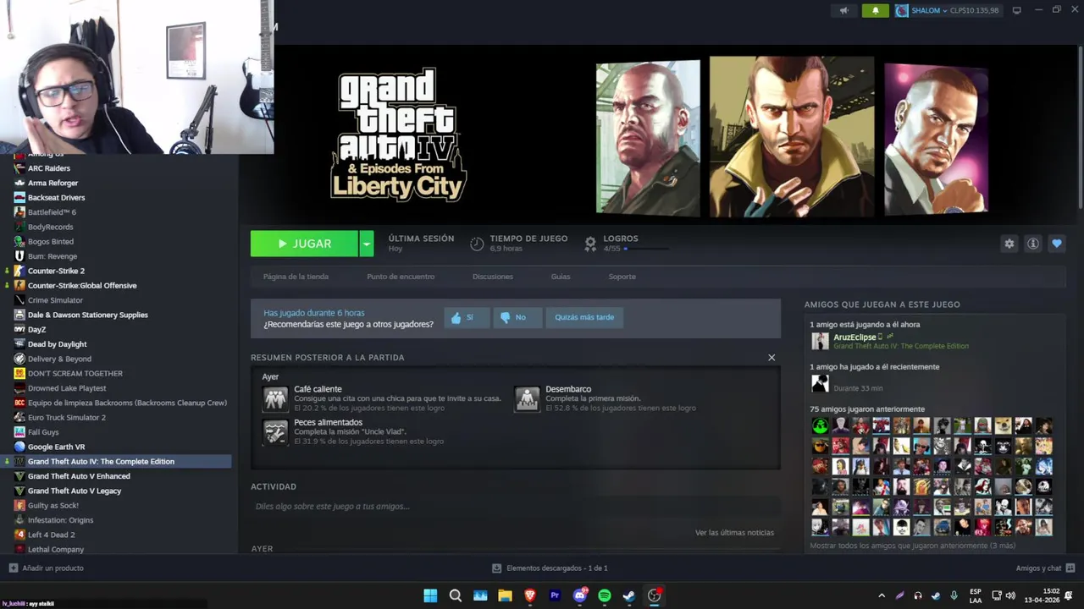Open Spotify from taskbar

pyautogui.click(x=605, y=595)
